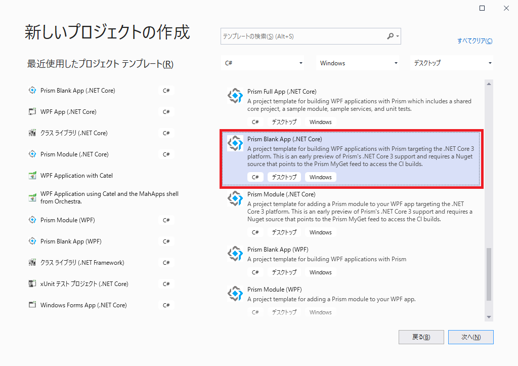
Task: Click the C# tag beside Windows Forms App
Action: [166, 305]
